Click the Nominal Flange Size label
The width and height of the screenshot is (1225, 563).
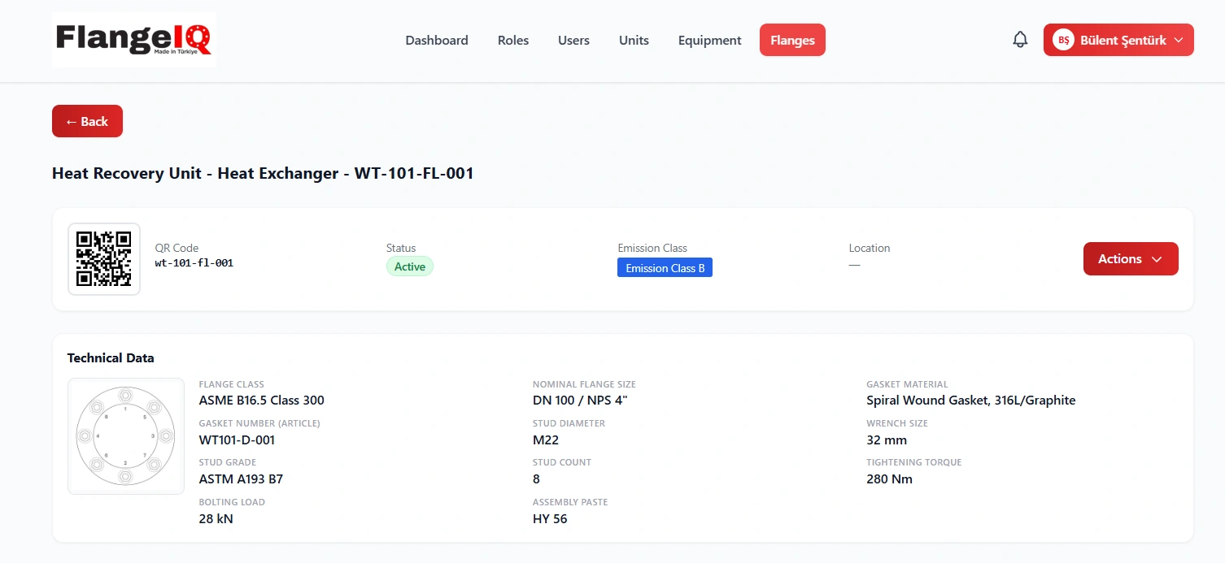tap(584, 384)
